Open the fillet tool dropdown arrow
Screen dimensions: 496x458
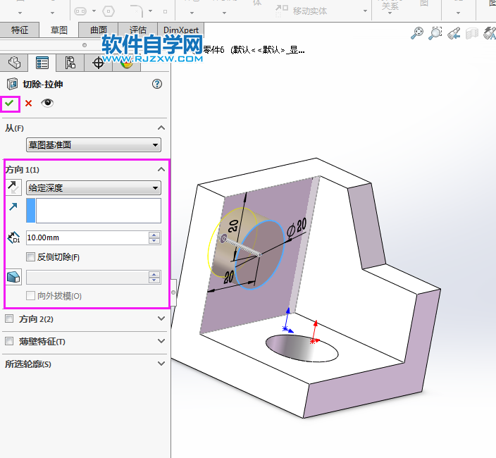tap(150, 11)
